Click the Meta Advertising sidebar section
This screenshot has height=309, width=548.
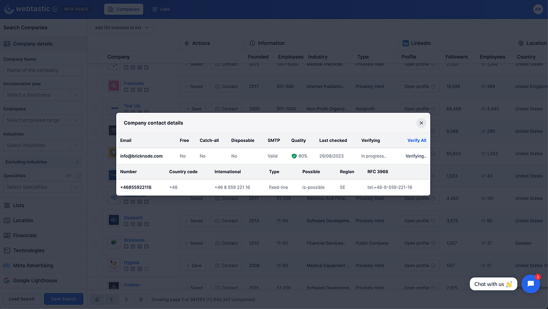click(33, 266)
